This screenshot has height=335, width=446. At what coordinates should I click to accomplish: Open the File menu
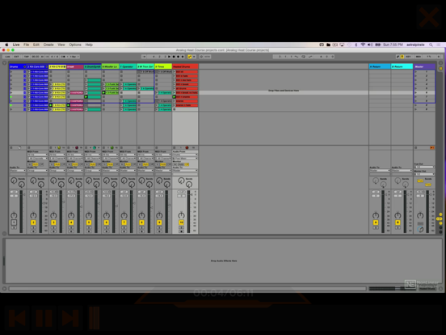pyautogui.click(x=26, y=45)
